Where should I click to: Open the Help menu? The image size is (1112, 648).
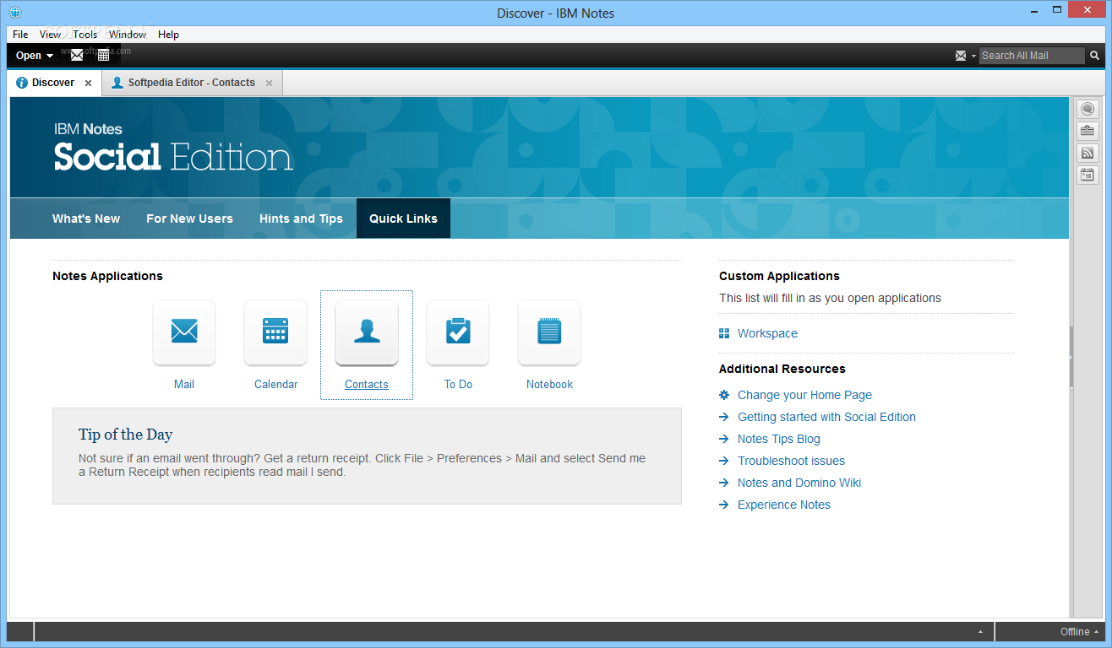[169, 35]
